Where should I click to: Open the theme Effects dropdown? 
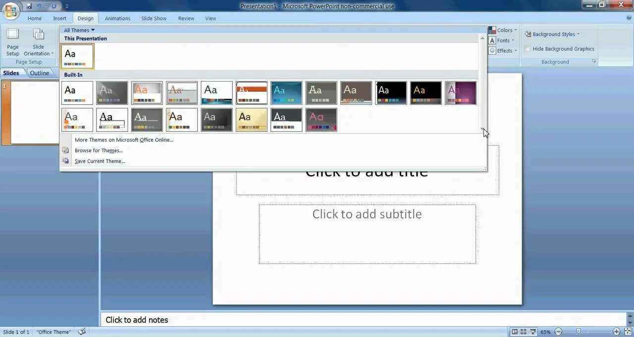[x=503, y=50]
